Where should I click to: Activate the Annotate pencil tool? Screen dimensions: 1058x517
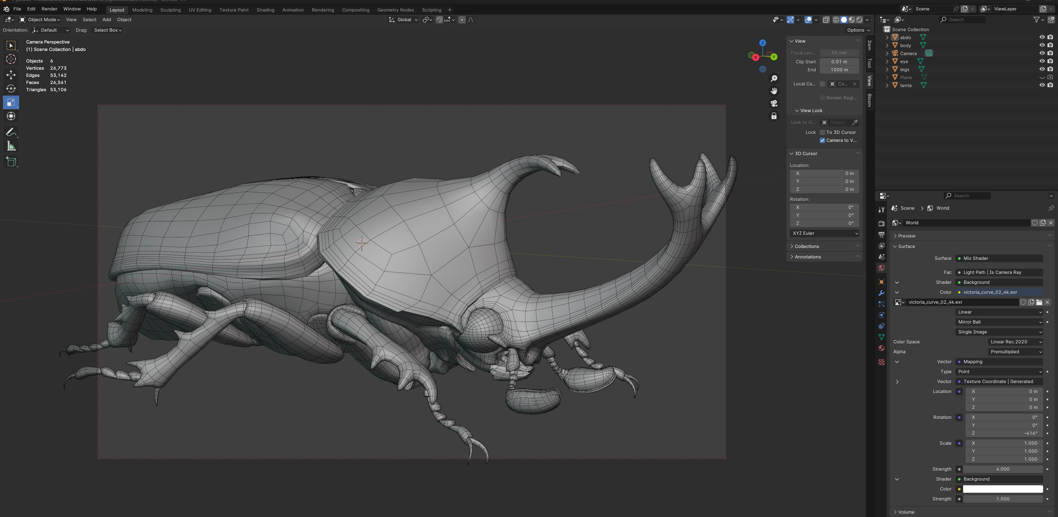coord(11,132)
